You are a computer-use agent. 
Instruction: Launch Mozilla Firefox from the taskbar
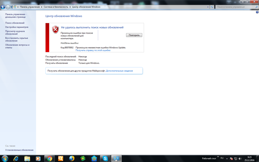(x=72, y=158)
